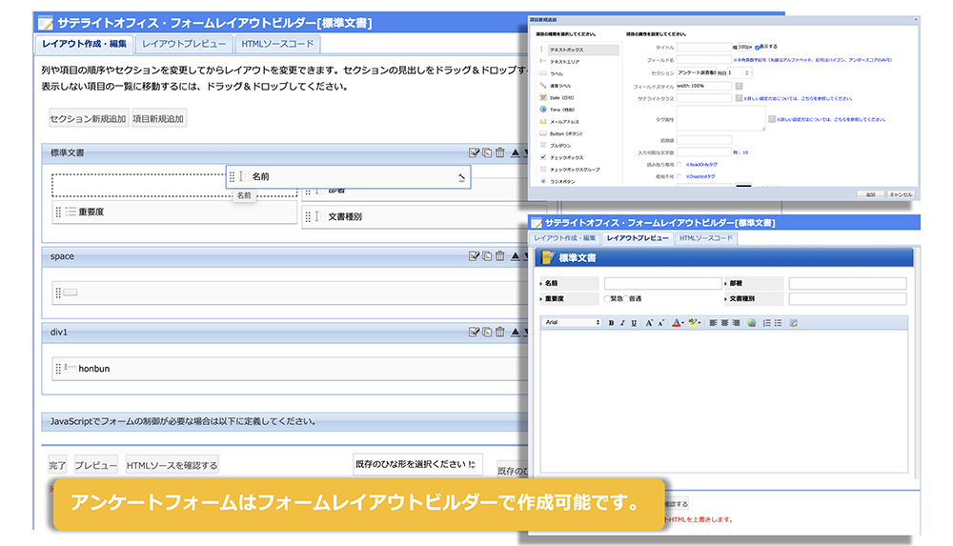Click 名前 text field in preview
Image resolution: width=953 pixels, height=546 pixels.
(x=663, y=283)
